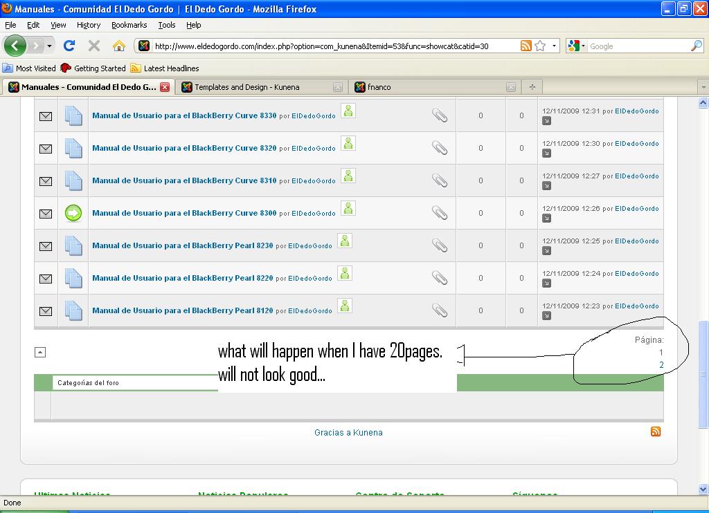This screenshot has height=513, width=709.
Task: Click the RSS feed icon in address bar
Action: coord(526,46)
